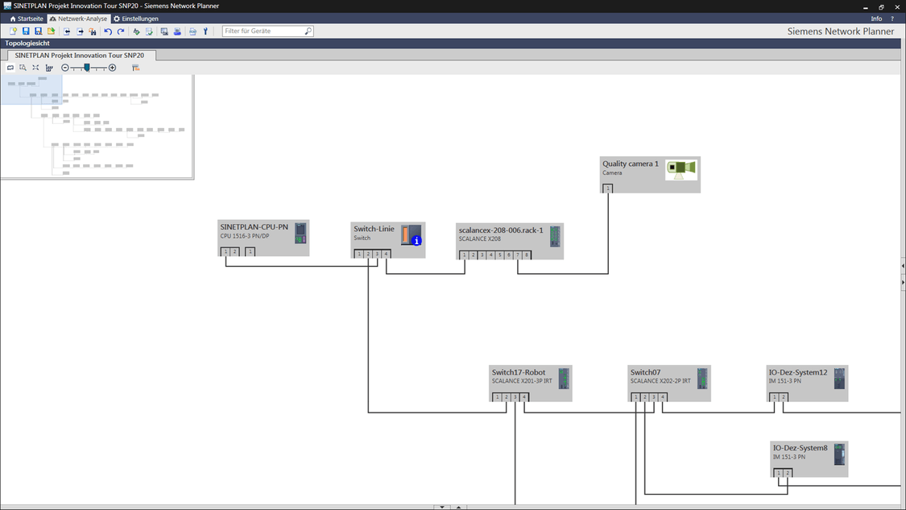The height and width of the screenshot is (510, 906).
Task: Save the current project
Action: click(26, 31)
